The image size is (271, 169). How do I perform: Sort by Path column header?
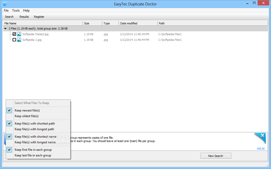pyautogui.click(x=213, y=23)
